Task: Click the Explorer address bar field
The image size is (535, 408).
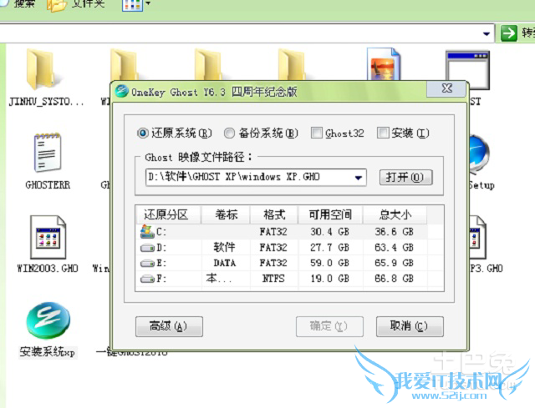Action: click(x=247, y=33)
